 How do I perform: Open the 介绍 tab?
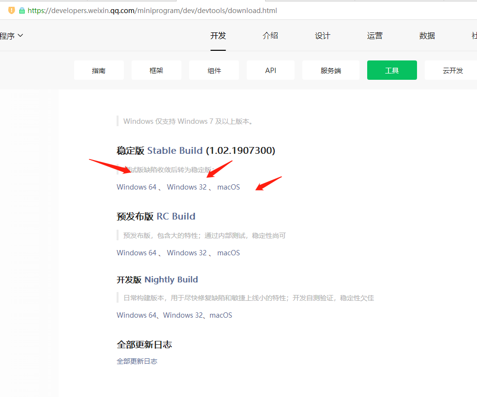click(x=270, y=36)
